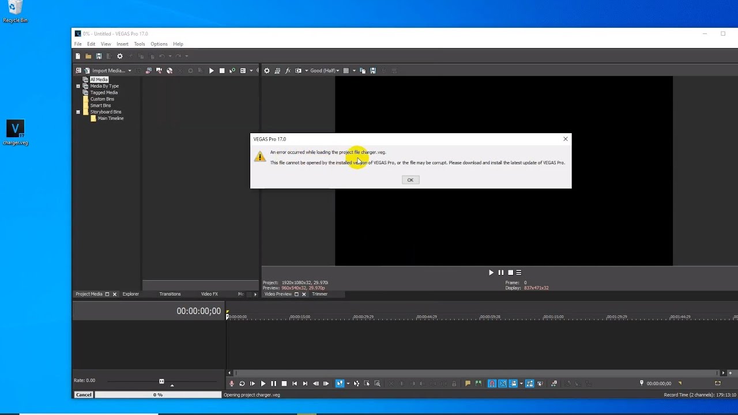
Task: Open the Insert menu
Action: pos(122,44)
